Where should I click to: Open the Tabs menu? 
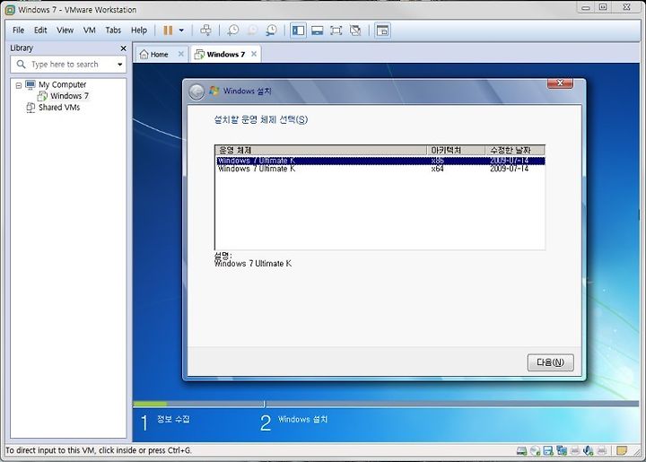pyautogui.click(x=113, y=31)
